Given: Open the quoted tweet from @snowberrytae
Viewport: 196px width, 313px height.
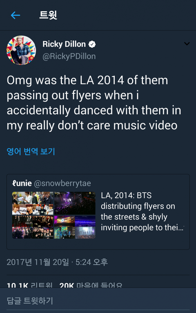Looking at the screenshot, I should click(98, 212).
